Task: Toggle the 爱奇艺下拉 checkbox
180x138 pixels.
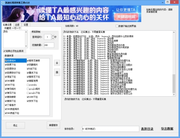Action: click(x=28, y=77)
